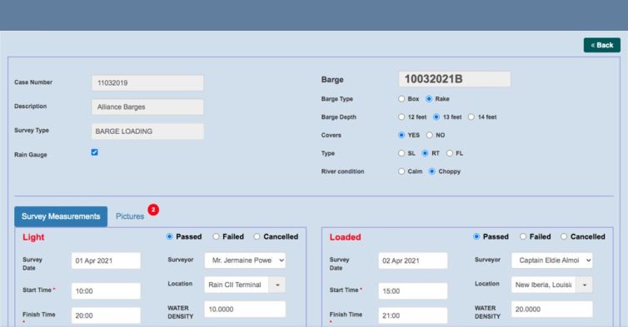Edit the Description field Alliance Barges
Screen dimensions: 628x327
[x=147, y=107]
